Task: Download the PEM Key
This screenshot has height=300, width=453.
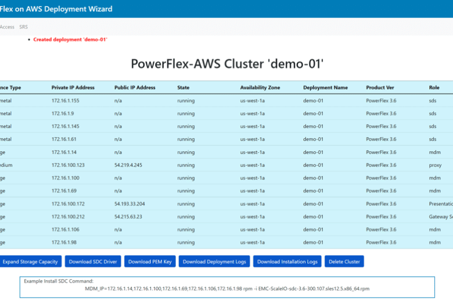Action: pos(150,262)
